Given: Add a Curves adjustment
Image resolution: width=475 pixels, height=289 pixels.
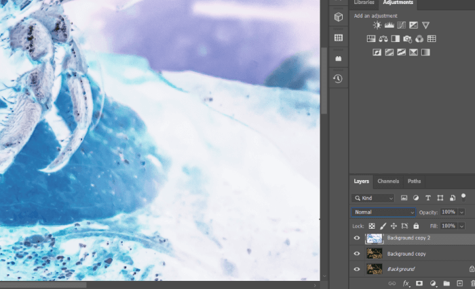Looking at the screenshot, I should pos(401,26).
